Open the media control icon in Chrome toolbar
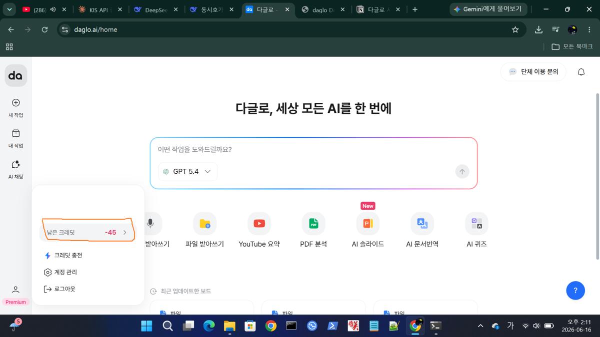 click(555, 29)
